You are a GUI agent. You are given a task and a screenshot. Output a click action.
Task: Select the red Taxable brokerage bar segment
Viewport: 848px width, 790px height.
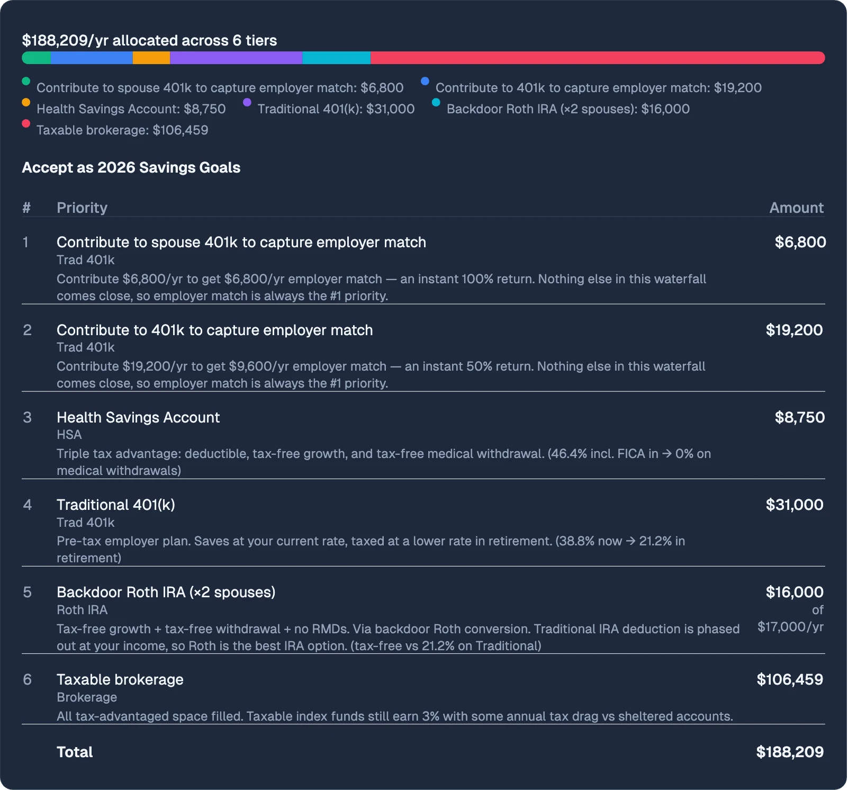tap(597, 58)
